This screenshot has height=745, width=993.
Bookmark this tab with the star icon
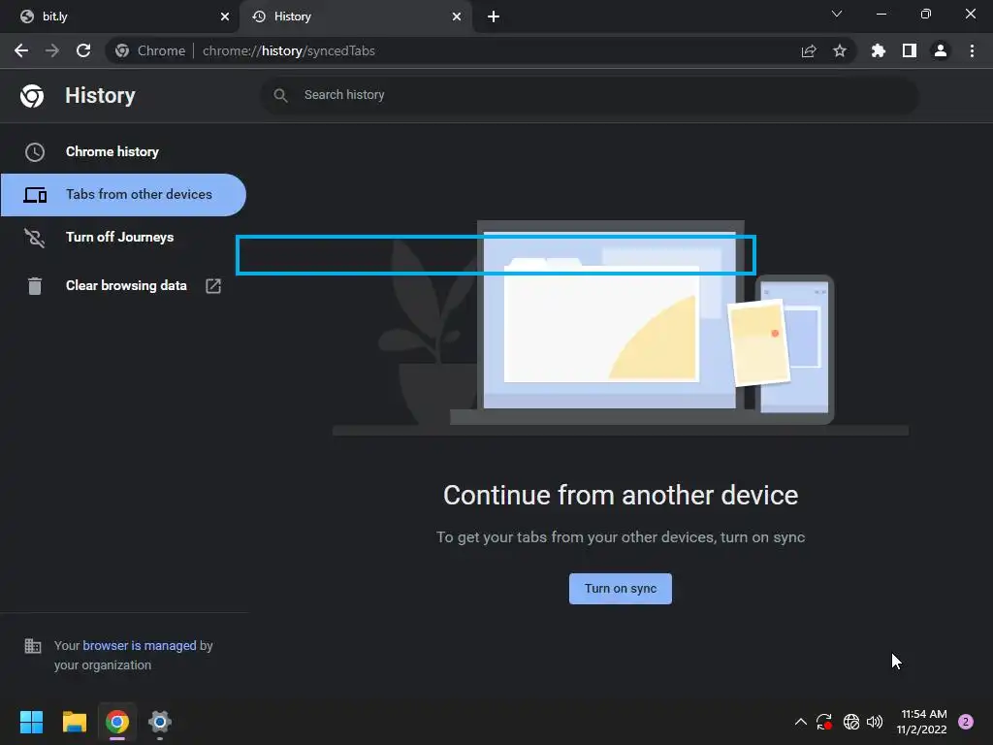pyautogui.click(x=840, y=50)
